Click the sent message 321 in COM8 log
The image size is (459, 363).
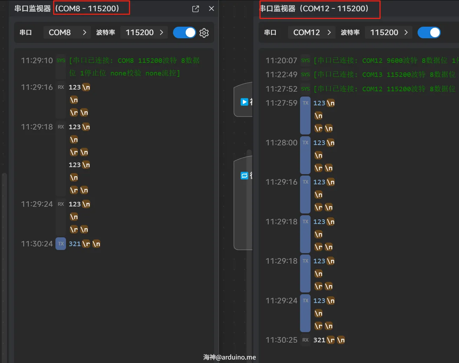click(x=75, y=244)
